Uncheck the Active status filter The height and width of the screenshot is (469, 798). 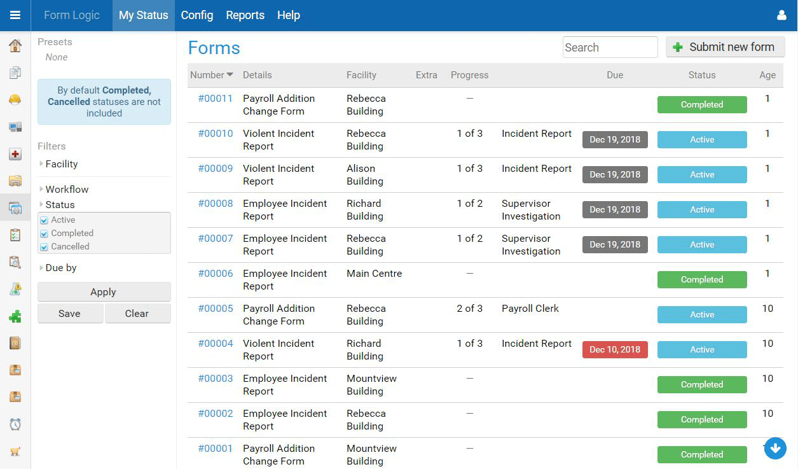[44, 220]
